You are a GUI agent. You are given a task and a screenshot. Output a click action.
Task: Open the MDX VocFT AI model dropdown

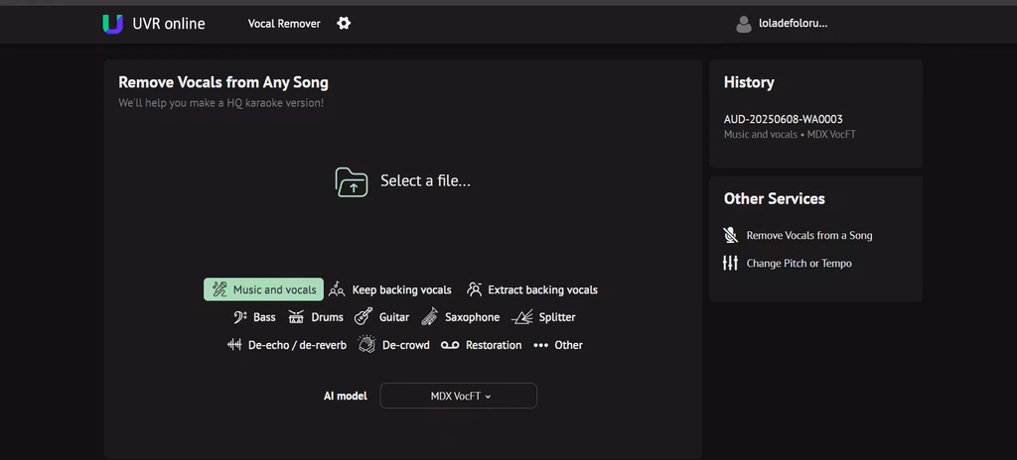[x=459, y=396]
